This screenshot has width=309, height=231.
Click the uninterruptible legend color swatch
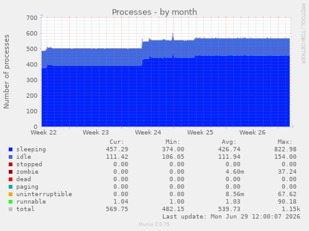pyautogui.click(x=11, y=194)
